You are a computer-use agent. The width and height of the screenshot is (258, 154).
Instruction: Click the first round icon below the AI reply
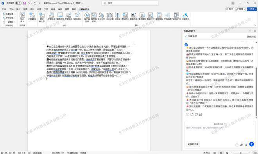point(188,115)
